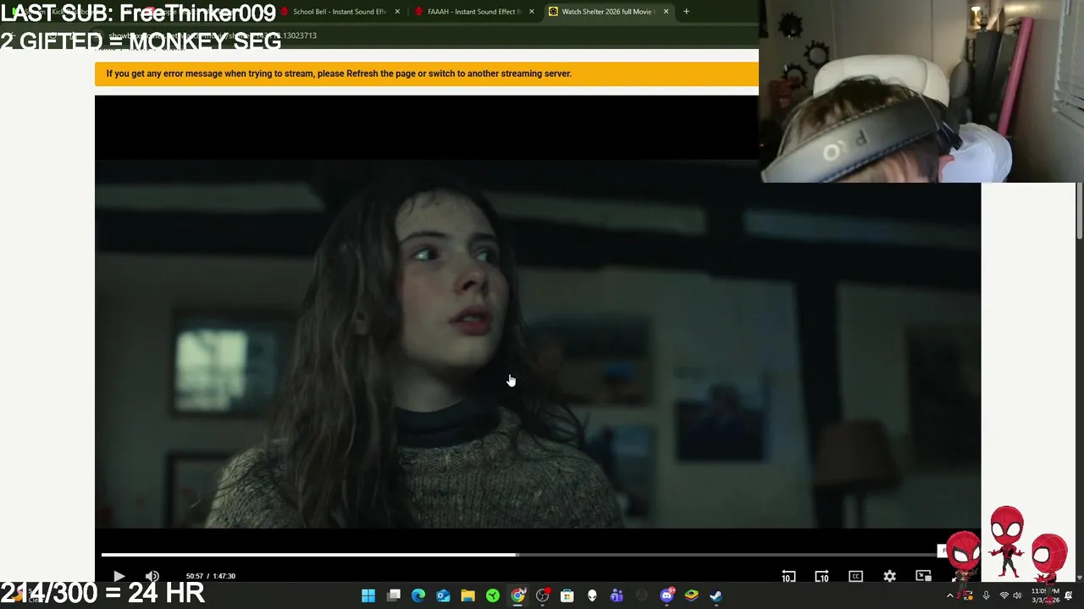The height and width of the screenshot is (609, 1084).
Task: Open BlueStacks from the taskbar
Action: pyautogui.click(x=691, y=596)
